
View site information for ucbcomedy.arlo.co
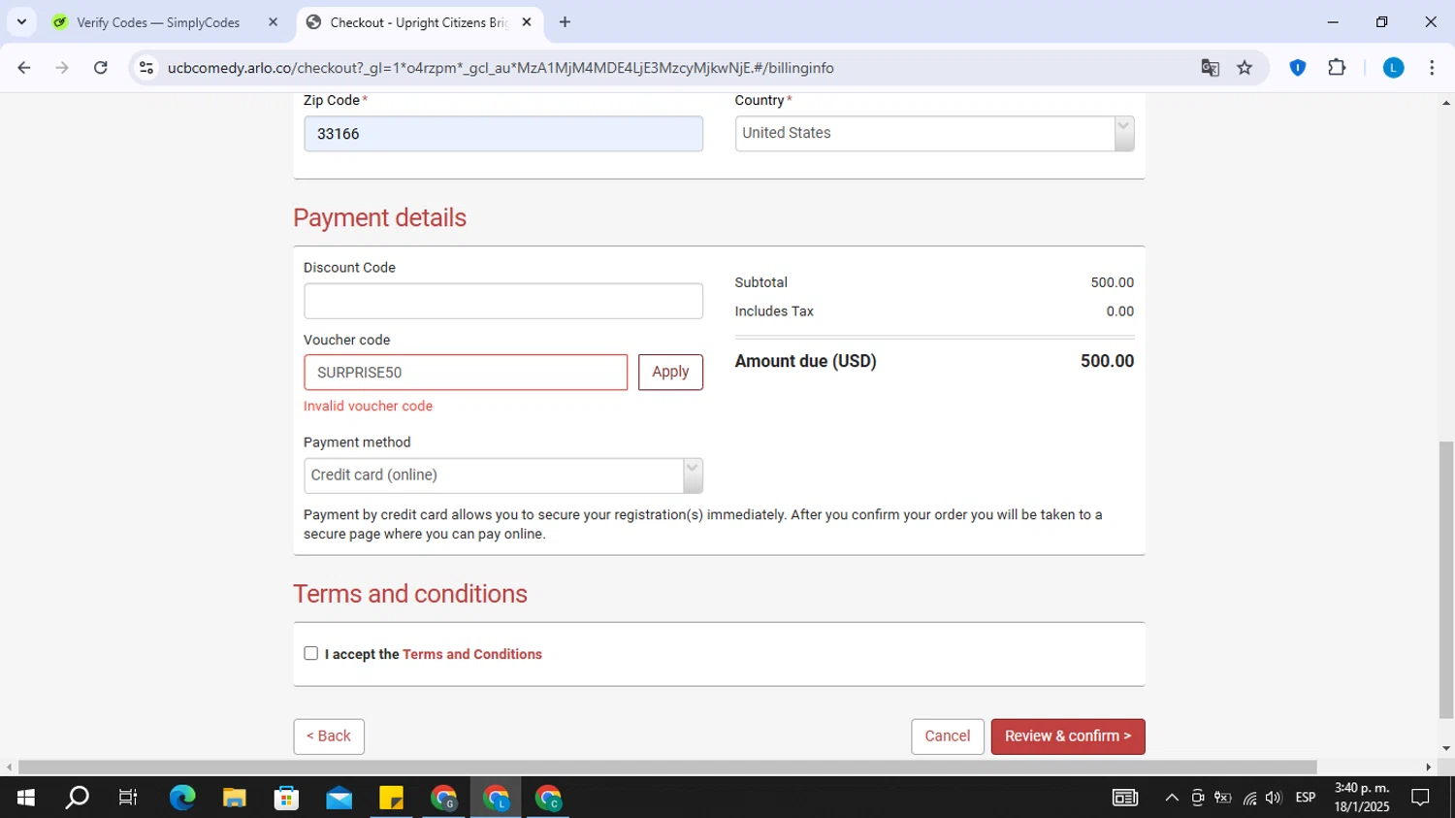pos(146,68)
